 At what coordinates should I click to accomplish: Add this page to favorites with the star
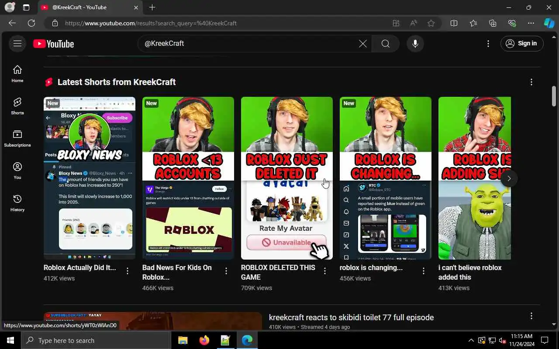point(431,23)
